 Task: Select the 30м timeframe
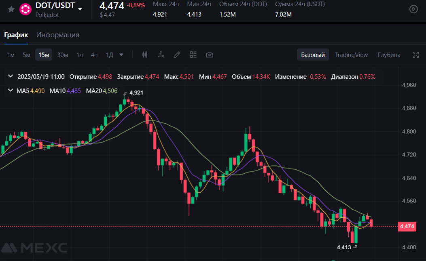[x=62, y=55]
